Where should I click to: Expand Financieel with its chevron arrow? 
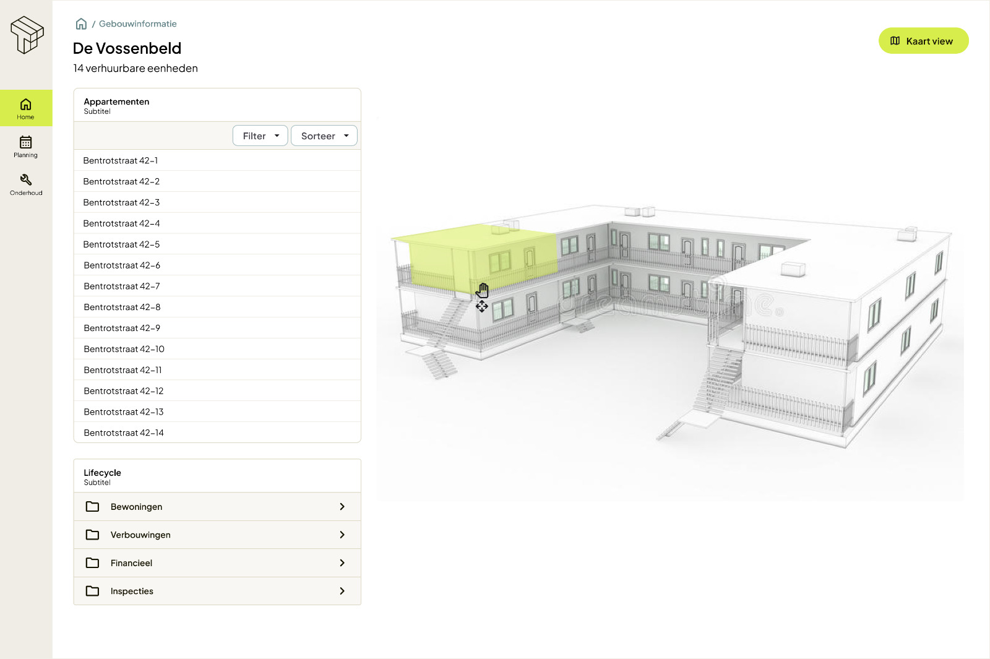[342, 563]
